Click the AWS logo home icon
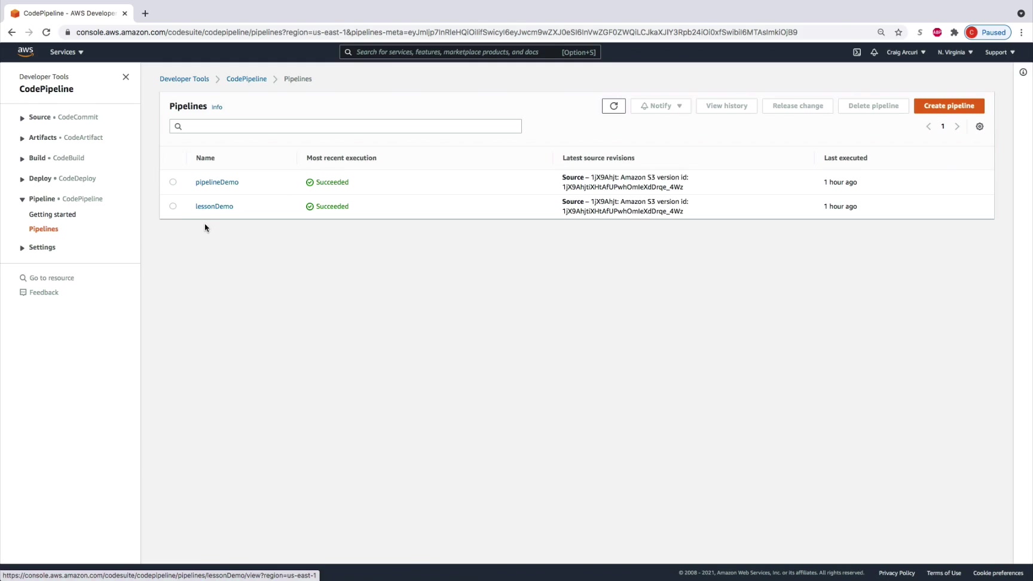1033x581 pixels. point(25,52)
